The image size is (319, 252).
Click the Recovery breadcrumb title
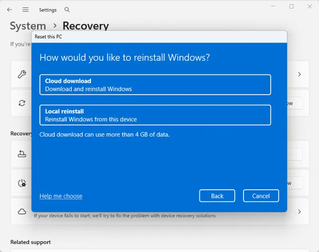coord(86,26)
